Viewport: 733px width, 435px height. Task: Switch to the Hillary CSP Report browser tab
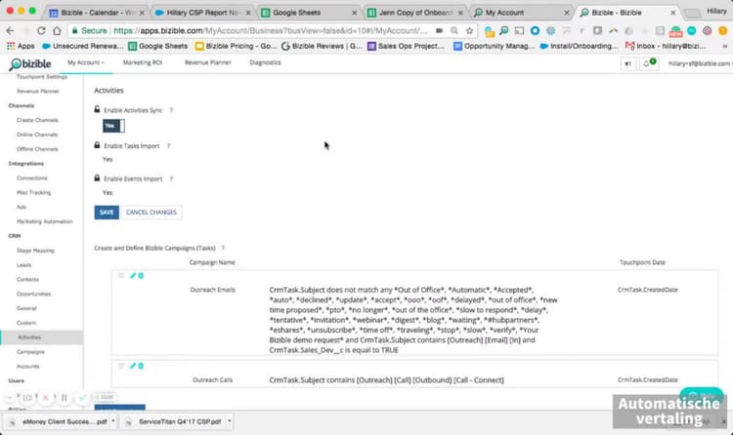pos(203,13)
